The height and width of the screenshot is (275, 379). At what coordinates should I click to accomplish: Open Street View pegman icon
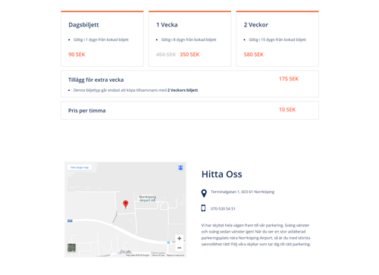[x=180, y=167]
